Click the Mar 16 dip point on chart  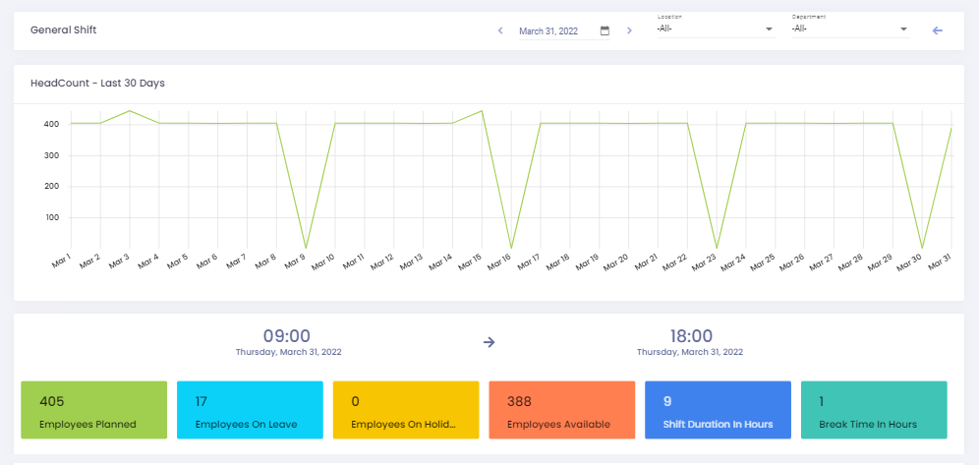511,249
